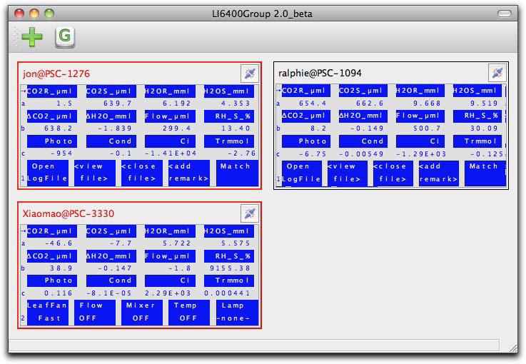
Task: Click connection plug icon in jon@PSC-1276 panel
Action: point(250,74)
